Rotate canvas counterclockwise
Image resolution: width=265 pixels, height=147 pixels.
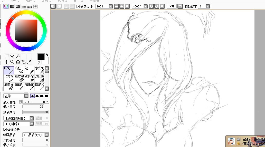(x=151, y=6)
